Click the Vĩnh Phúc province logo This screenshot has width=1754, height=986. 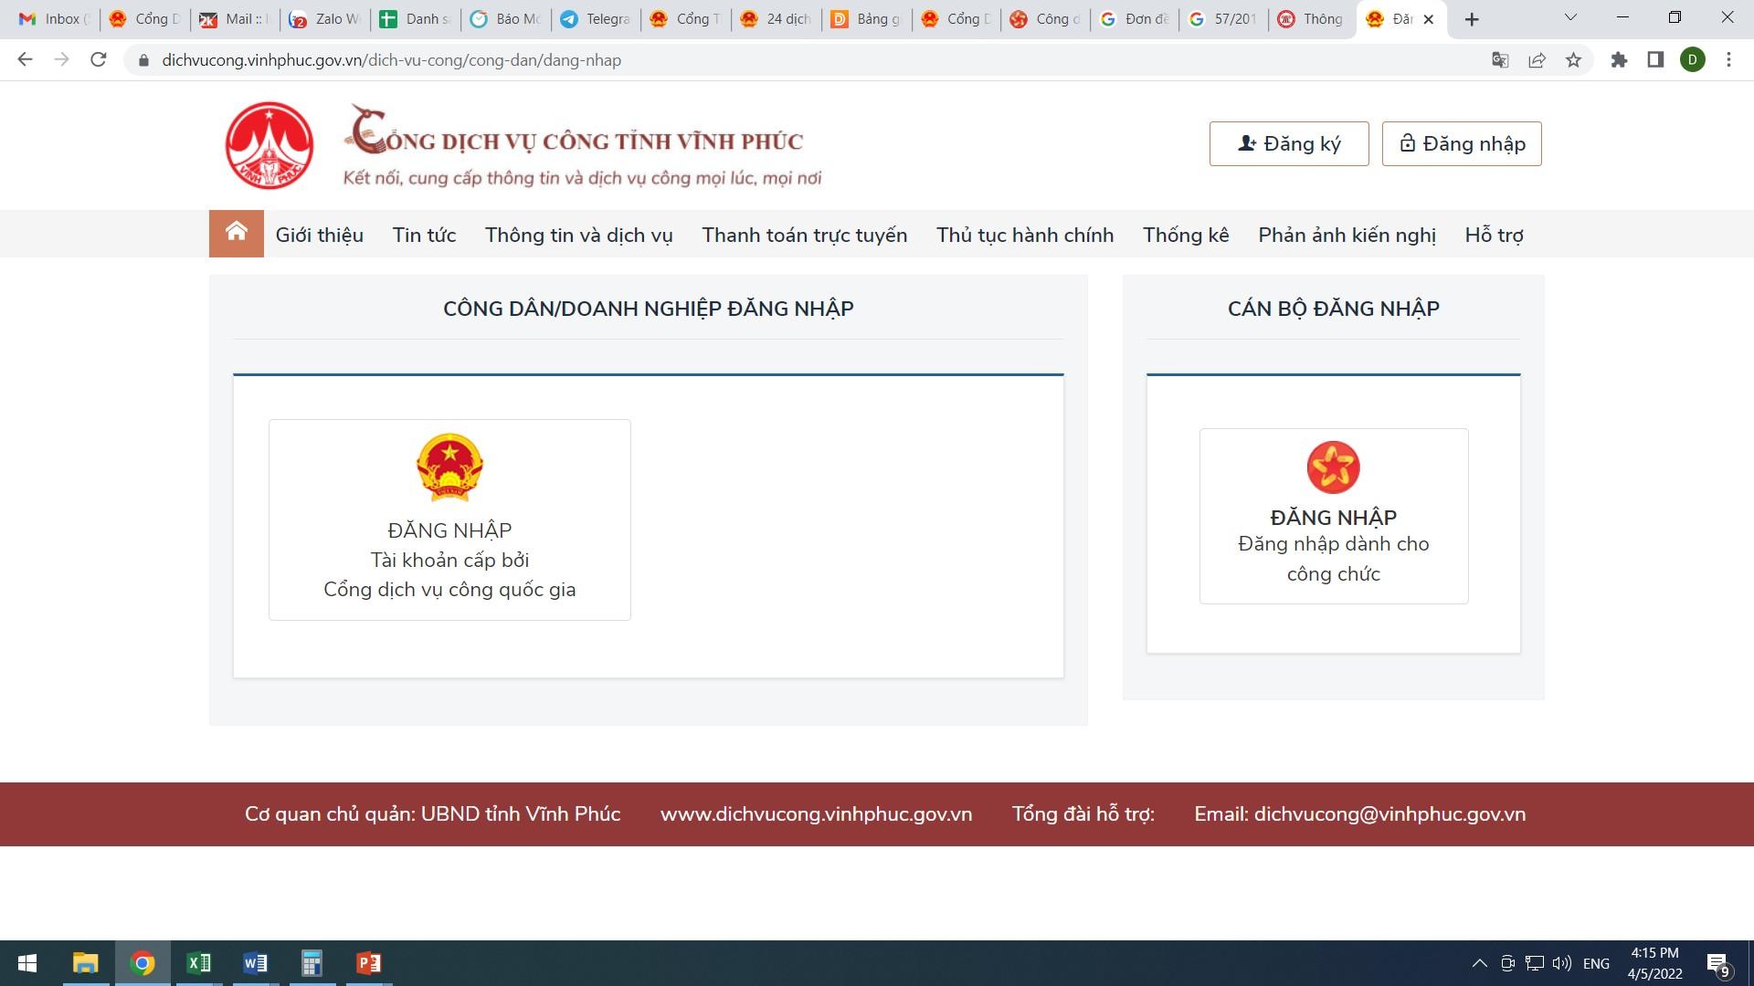pos(269,145)
